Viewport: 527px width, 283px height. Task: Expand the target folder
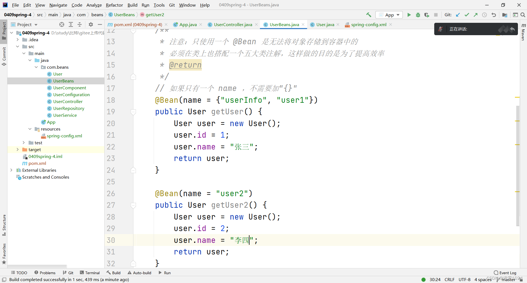coord(18,149)
